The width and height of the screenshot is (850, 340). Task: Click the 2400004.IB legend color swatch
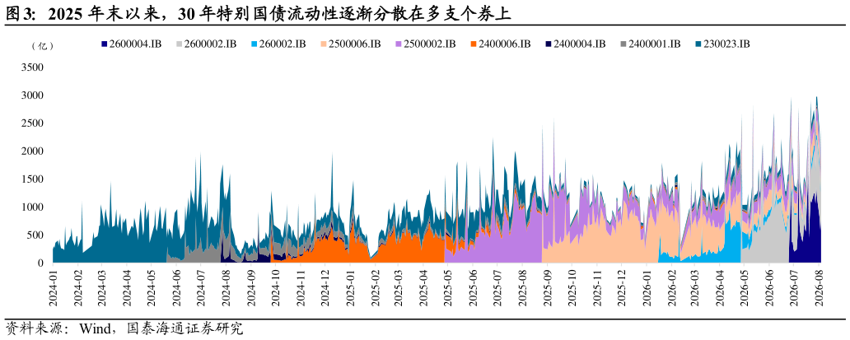coord(548,44)
